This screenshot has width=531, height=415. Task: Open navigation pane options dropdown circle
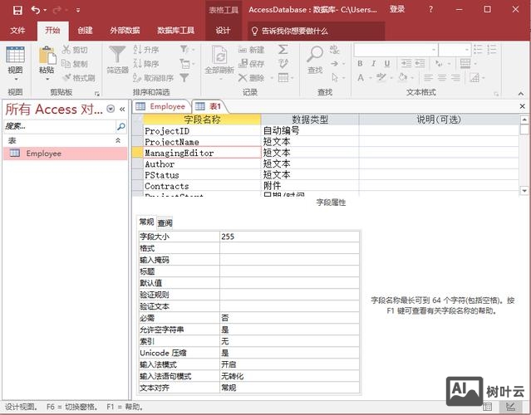click(111, 109)
